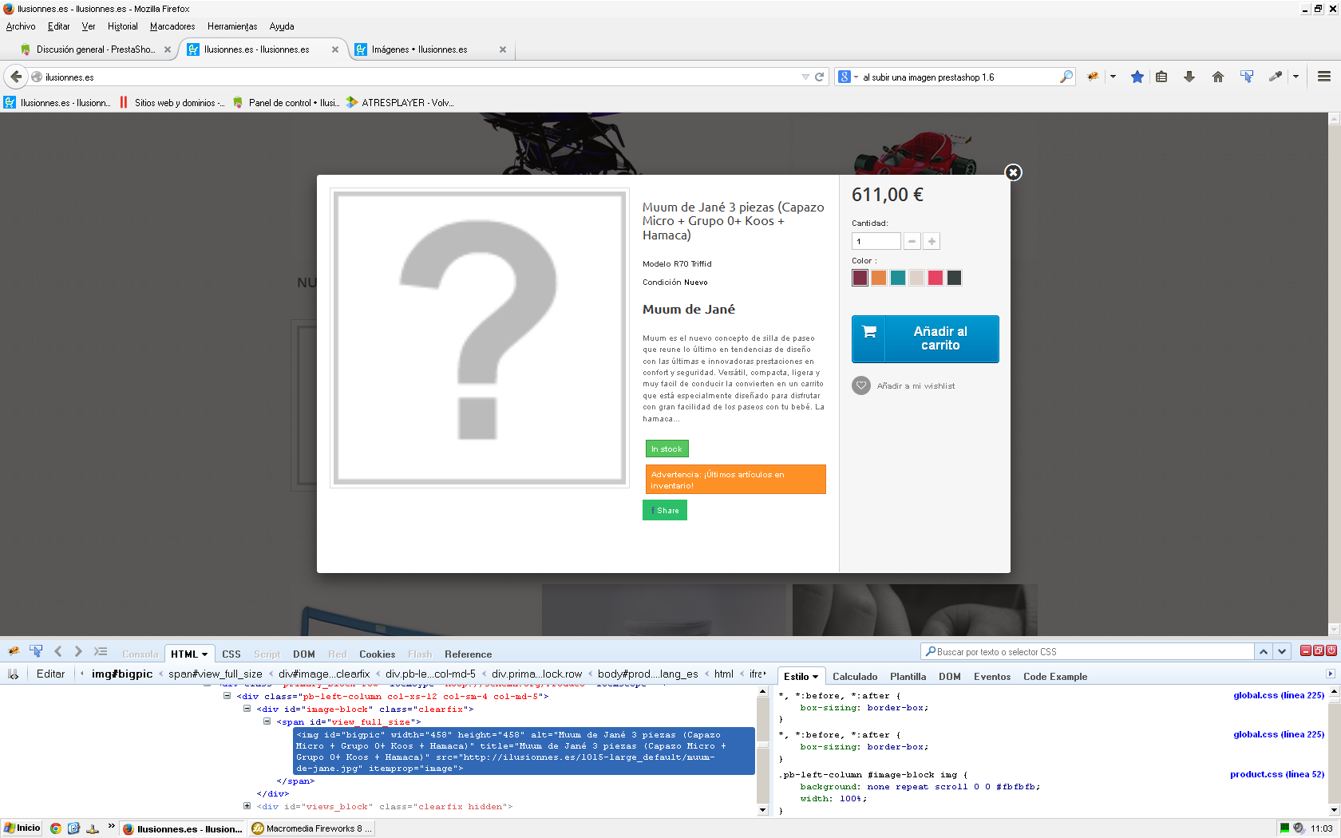Deactivate Firebug with the power icon
This screenshot has width=1341, height=838.
pos(1331,651)
